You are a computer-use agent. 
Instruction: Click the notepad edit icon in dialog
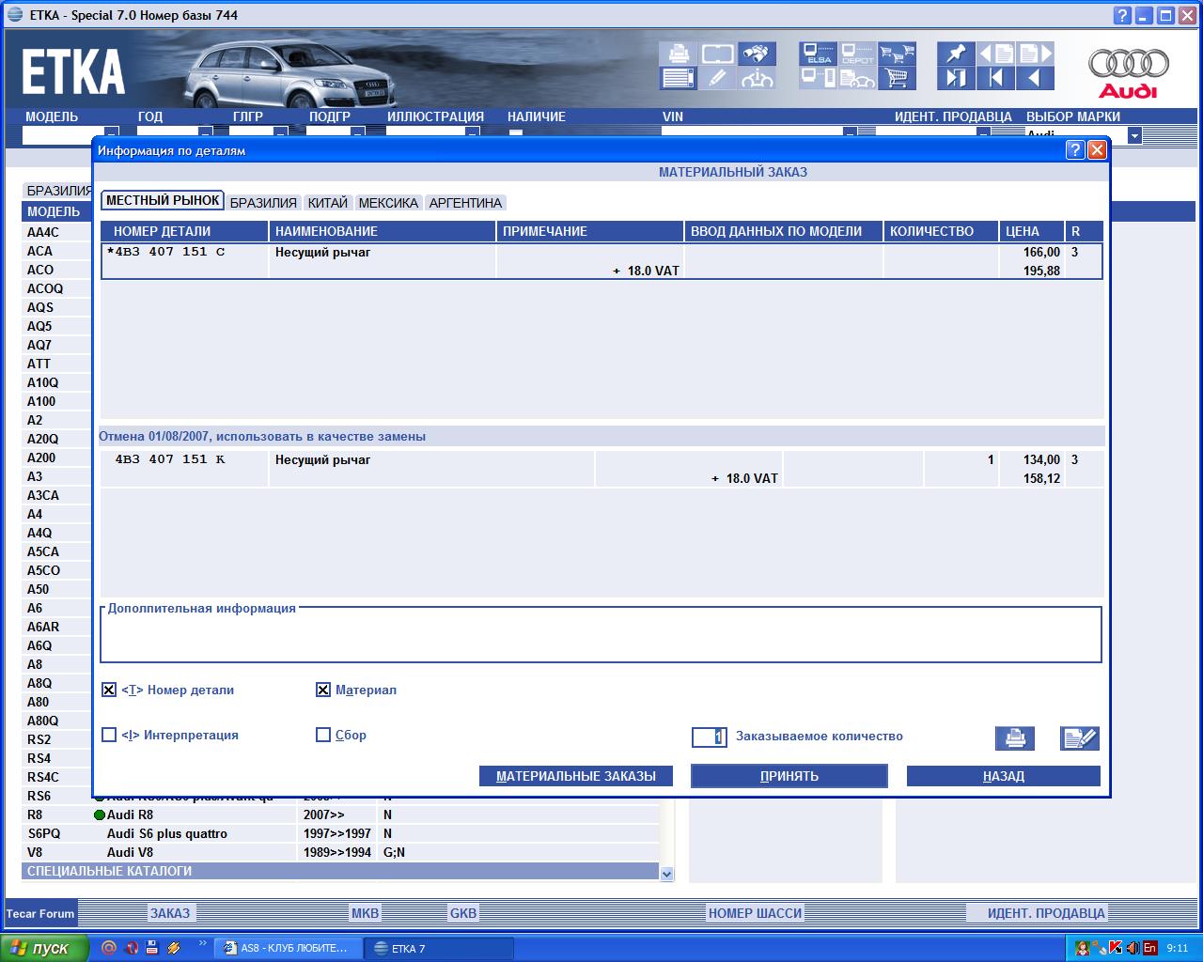pos(1079,738)
